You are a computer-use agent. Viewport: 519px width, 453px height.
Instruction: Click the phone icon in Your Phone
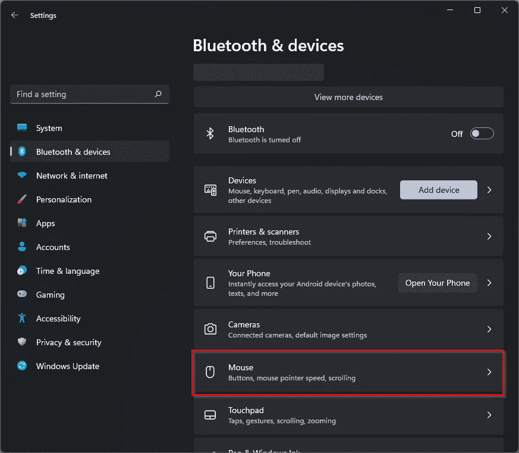(x=210, y=283)
